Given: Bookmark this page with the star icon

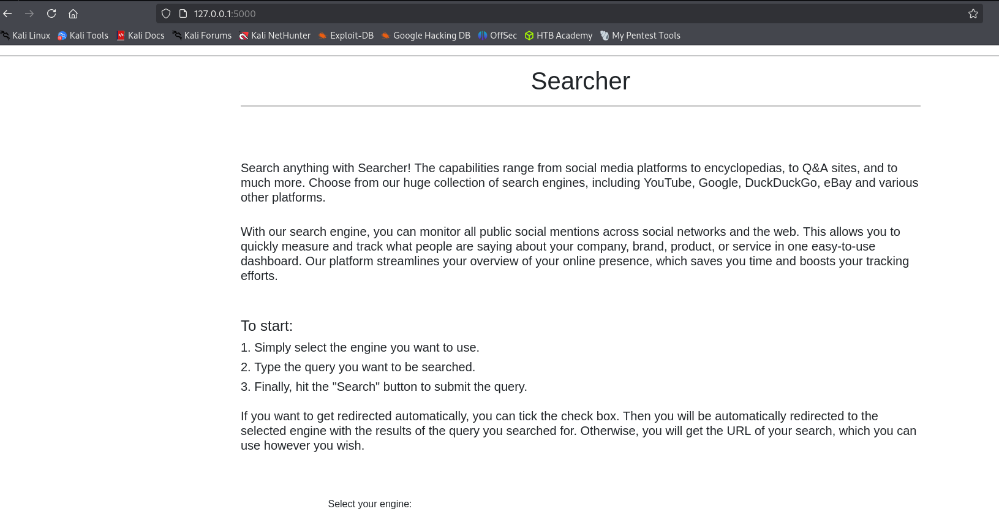Looking at the screenshot, I should click(x=973, y=13).
